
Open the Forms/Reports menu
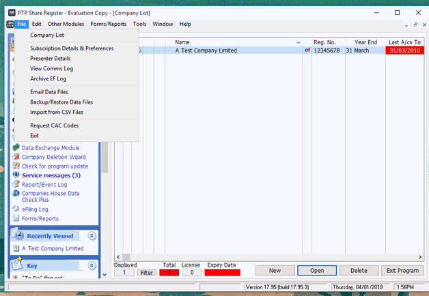109,24
